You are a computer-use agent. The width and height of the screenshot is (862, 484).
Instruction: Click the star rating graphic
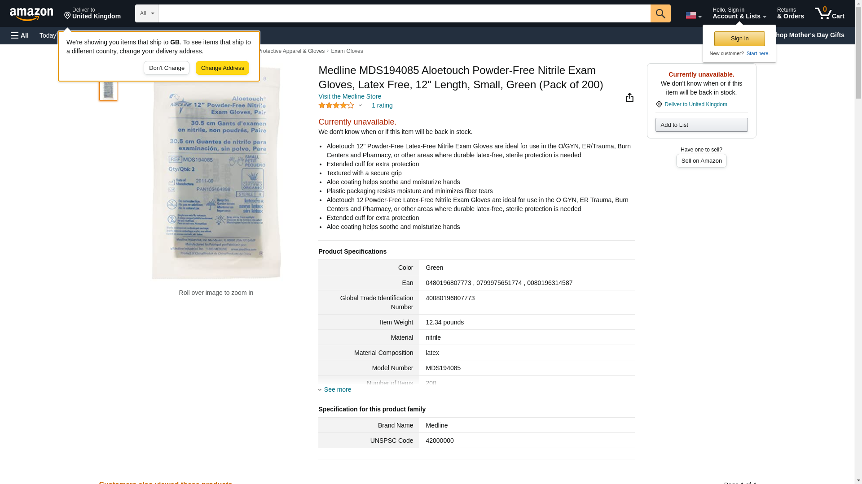pos(336,105)
